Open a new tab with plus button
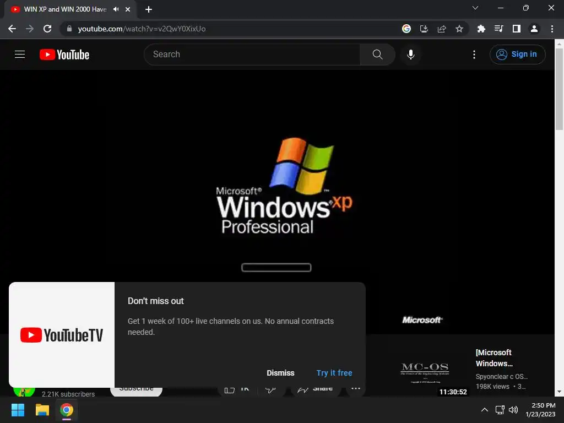 point(149,9)
